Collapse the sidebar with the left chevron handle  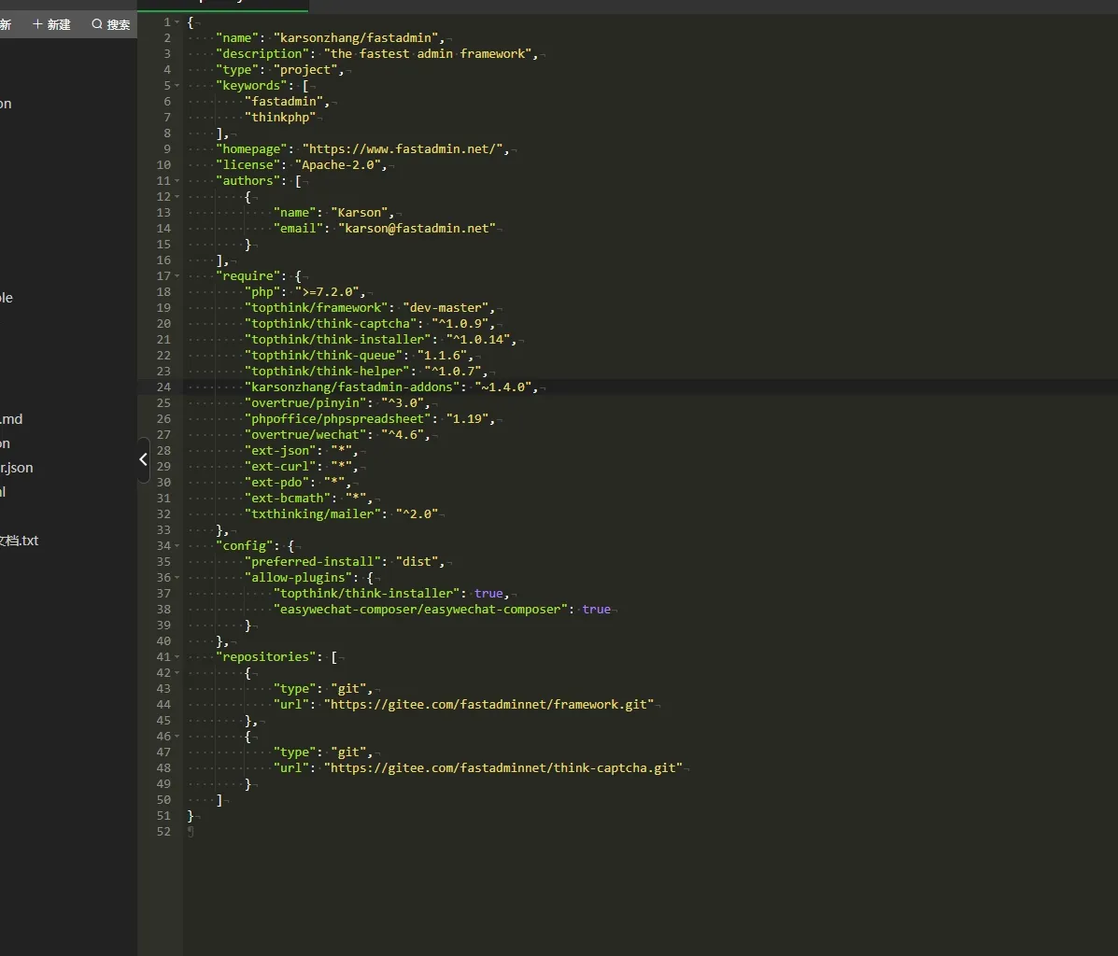click(x=143, y=460)
